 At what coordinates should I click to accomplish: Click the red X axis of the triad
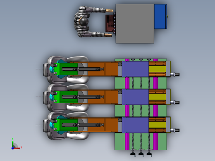(17, 148)
